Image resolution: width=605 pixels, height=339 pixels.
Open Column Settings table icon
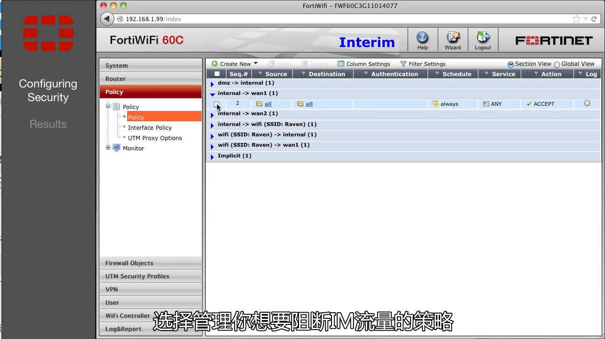coord(341,64)
